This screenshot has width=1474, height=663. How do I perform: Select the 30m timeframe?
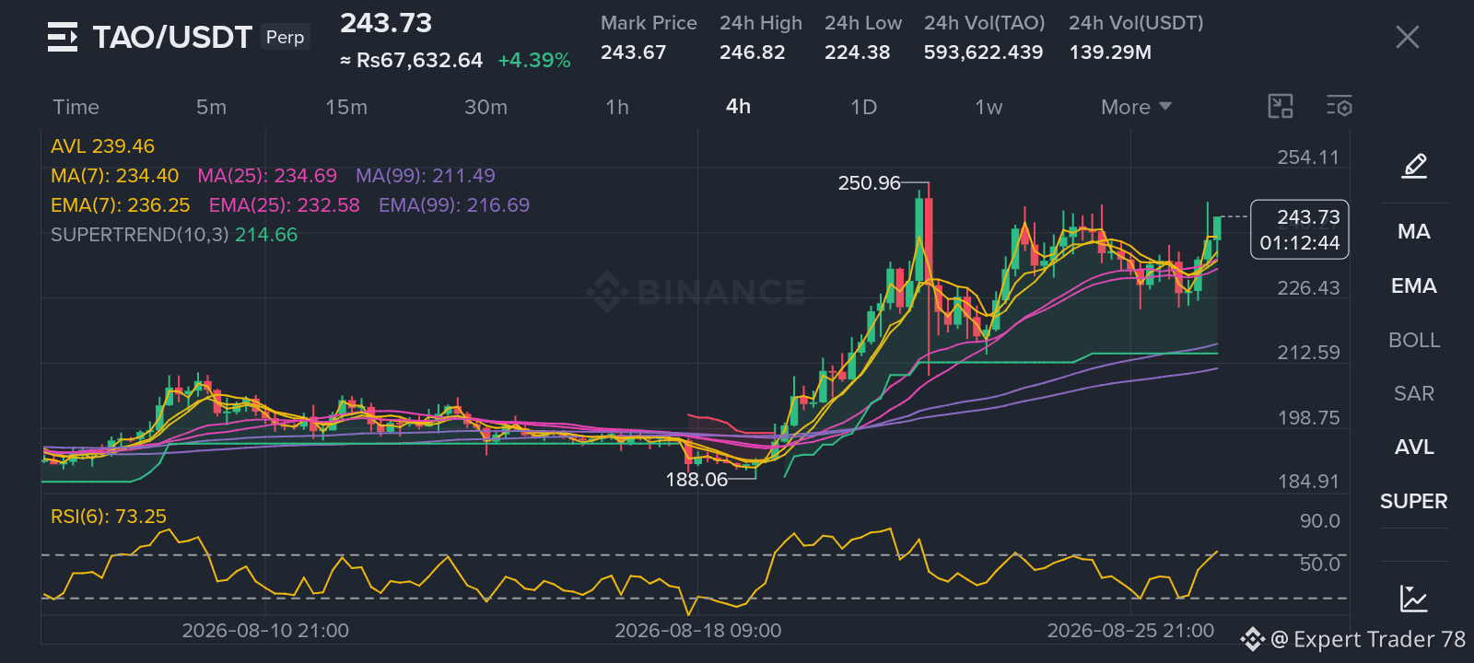click(485, 107)
